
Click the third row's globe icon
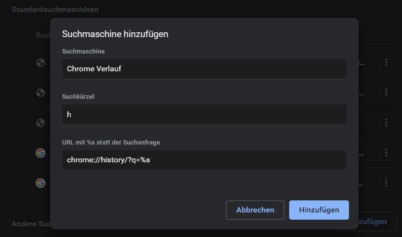point(40,122)
